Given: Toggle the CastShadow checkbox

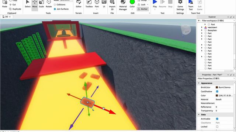Looking at the screenshot, I should coord(217,91).
